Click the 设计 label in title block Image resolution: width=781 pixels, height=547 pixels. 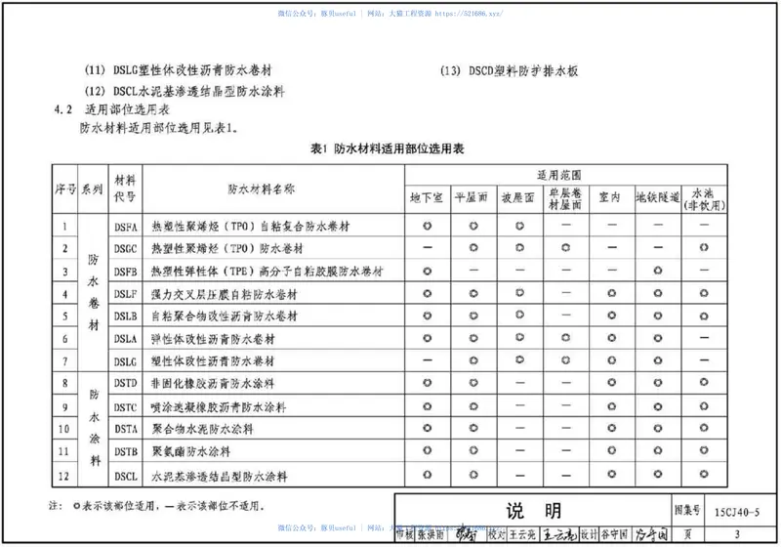590,534
